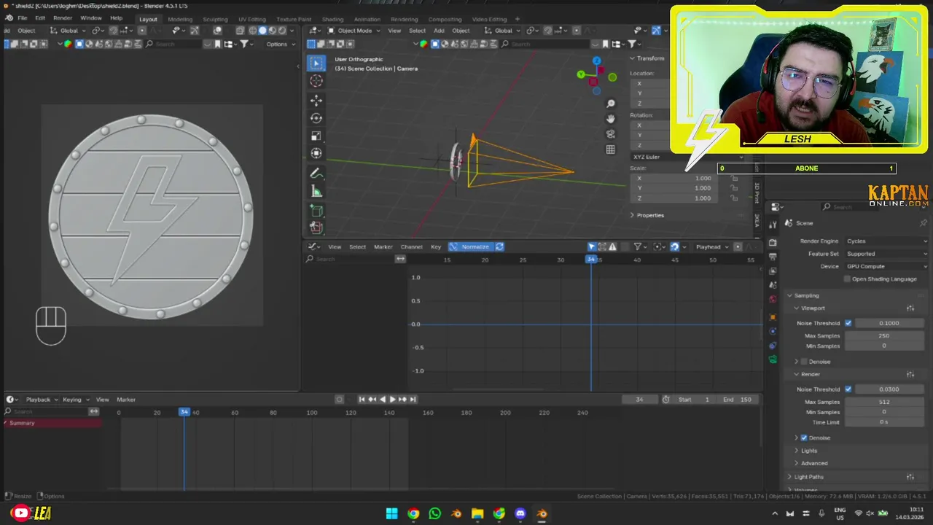Screen dimensions: 933x525
Task: Switch to Animation workspace tab
Action: point(367,20)
